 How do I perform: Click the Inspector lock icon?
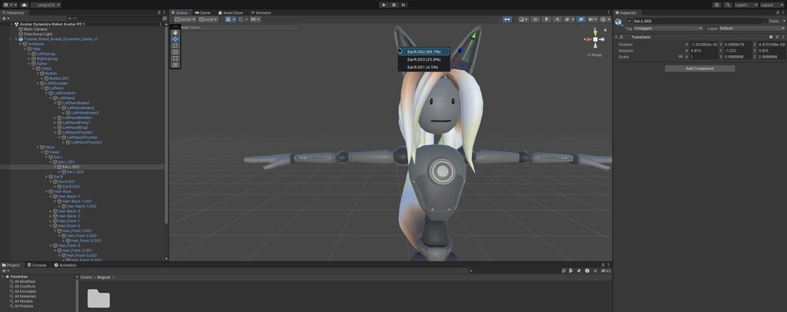(778, 12)
